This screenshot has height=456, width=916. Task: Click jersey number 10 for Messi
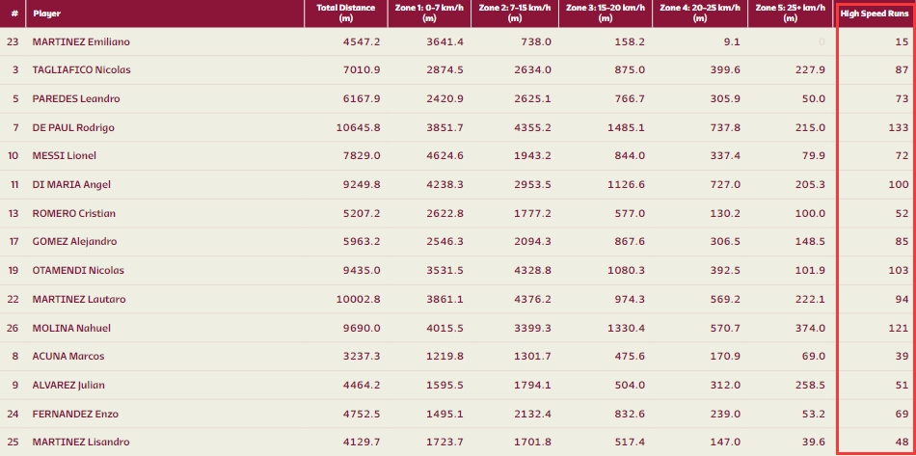pos(13,156)
